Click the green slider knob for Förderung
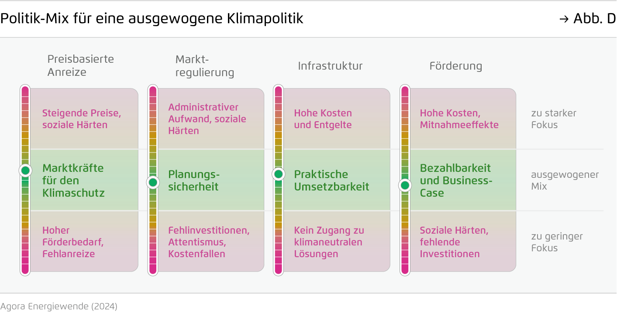Screen dimensions: 617x323 [x=405, y=185]
